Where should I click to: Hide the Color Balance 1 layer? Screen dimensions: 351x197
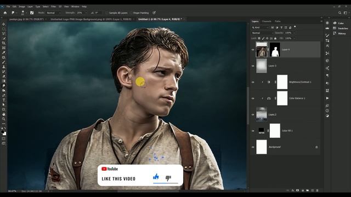pyautogui.click(x=253, y=99)
